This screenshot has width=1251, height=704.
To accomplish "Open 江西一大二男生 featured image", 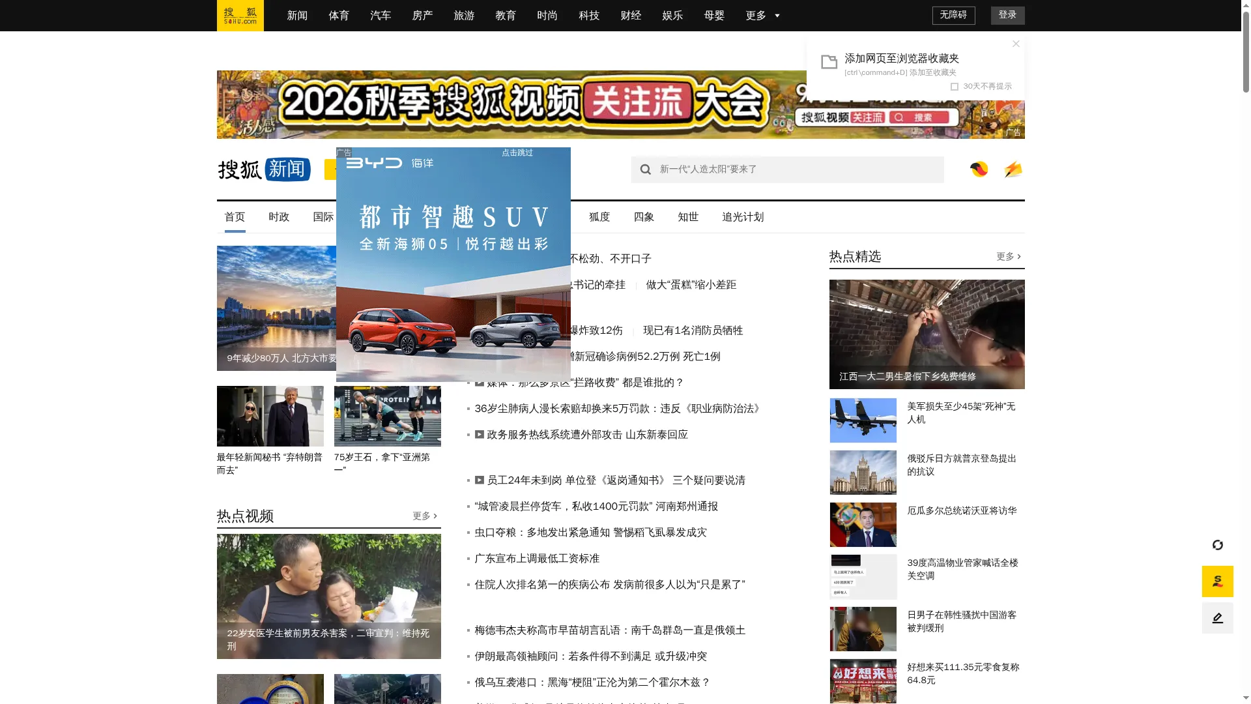I will (927, 334).
